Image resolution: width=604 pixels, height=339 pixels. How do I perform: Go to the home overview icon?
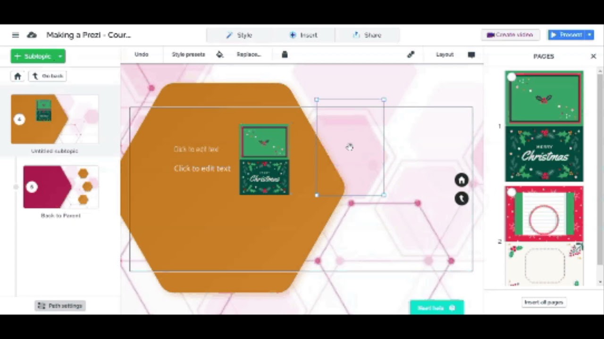(17, 76)
